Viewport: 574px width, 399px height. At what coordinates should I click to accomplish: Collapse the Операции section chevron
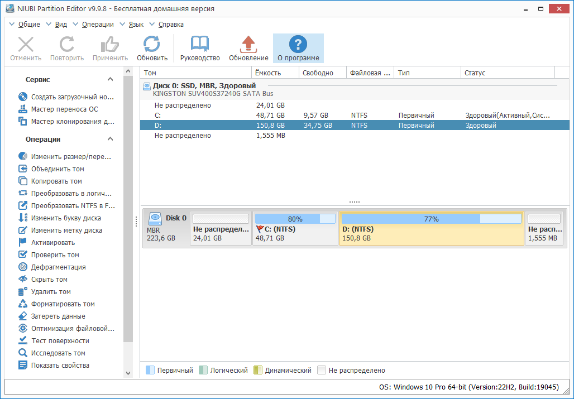point(110,139)
